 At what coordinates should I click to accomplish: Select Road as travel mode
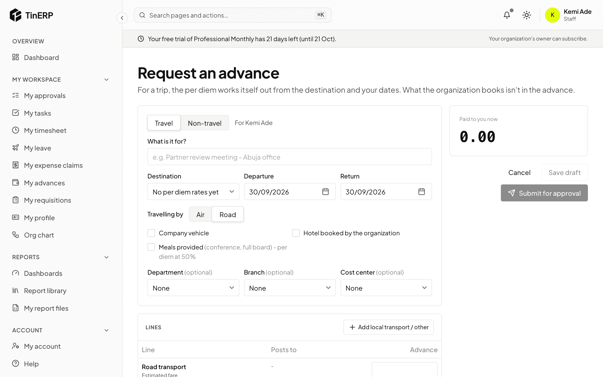click(x=228, y=215)
